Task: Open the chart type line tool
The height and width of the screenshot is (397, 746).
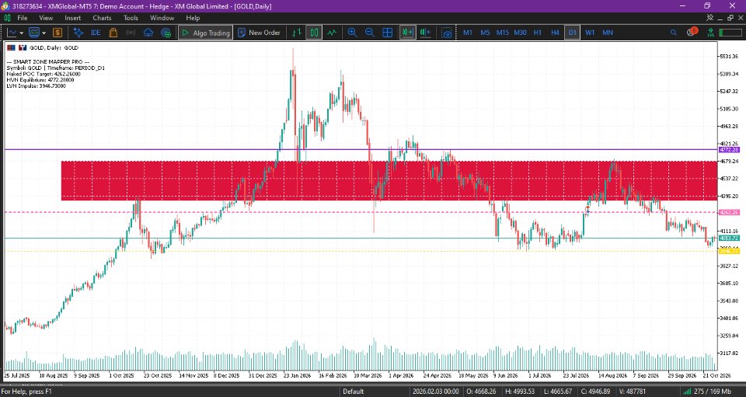Action: pyautogui.click(x=12, y=33)
